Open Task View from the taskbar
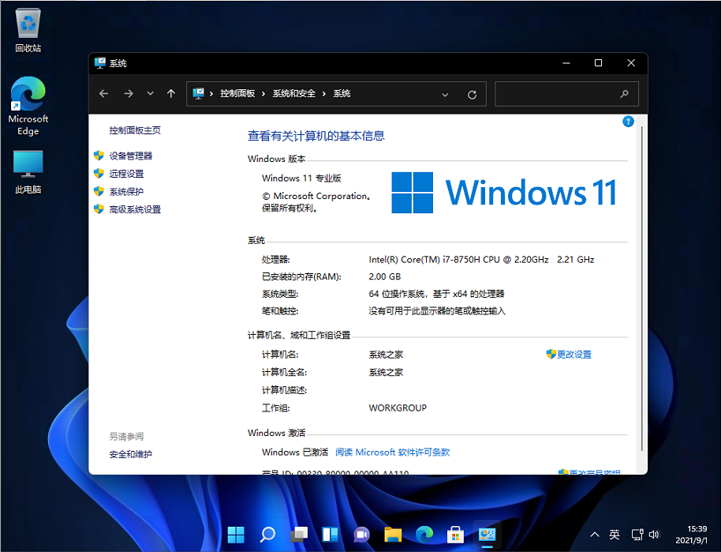The image size is (721, 552). (299, 535)
